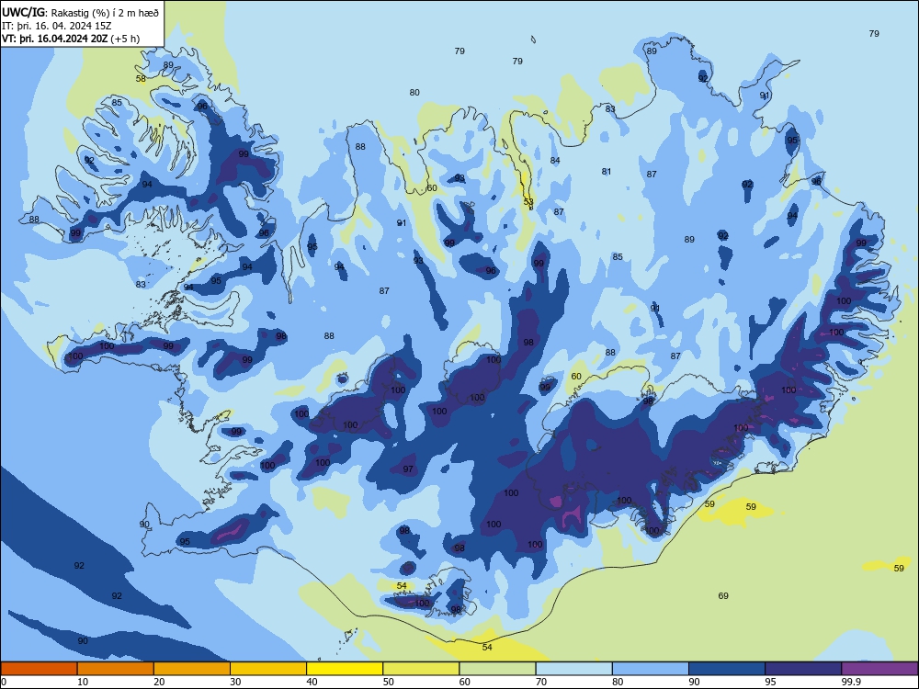Click the pale yellow 50–60 legend swatch
Image resolution: width=919 pixels, height=689 pixels.
pos(421,669)
